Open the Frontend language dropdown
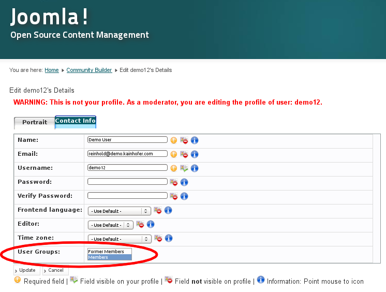The height and width of the screenshot is (292, 386). [x=119, y=211]
